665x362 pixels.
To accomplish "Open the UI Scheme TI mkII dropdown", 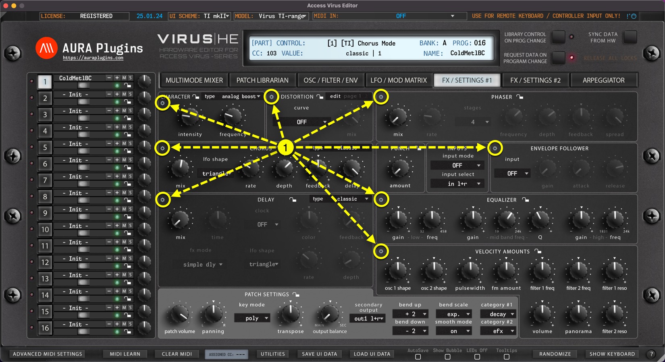I will [x=199, y=16].
